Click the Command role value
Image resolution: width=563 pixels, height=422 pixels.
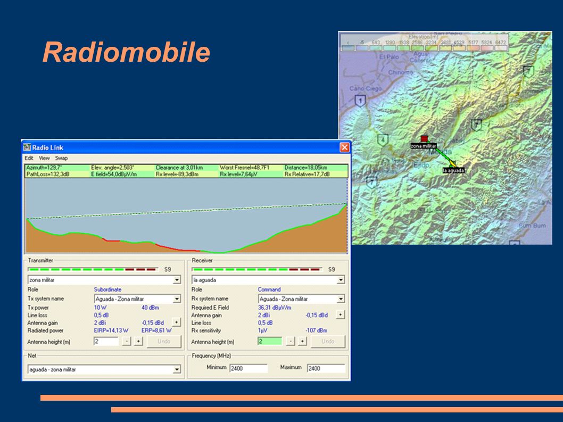269,289
